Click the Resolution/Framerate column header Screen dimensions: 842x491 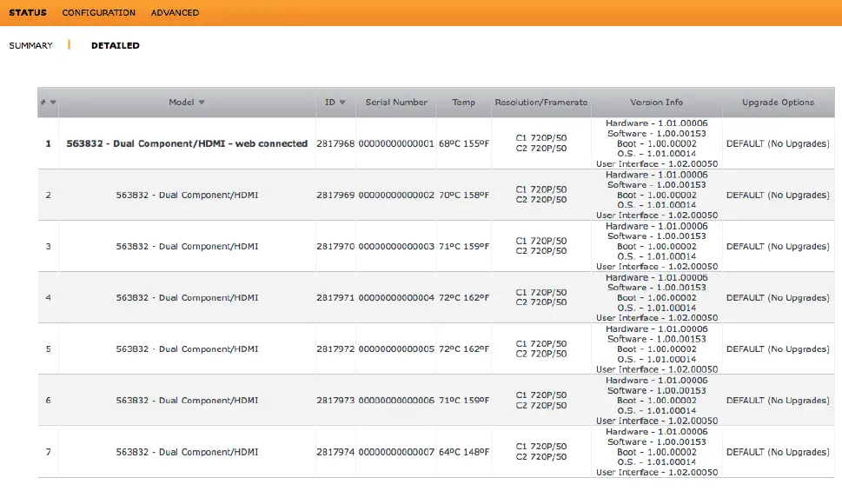click(541, 102)
